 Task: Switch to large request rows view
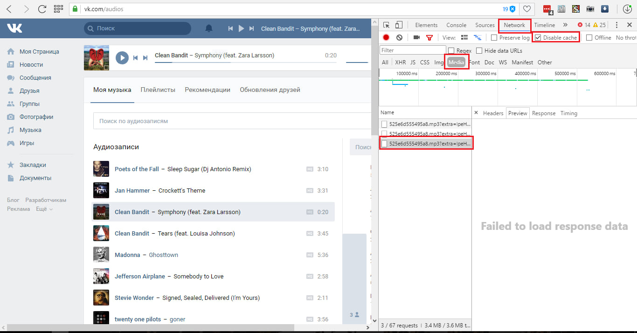click(464, 37)
